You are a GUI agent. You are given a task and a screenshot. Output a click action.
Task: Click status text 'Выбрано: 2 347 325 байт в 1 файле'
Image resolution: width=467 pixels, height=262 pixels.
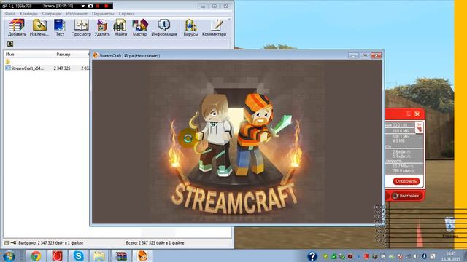pos(50,242)
